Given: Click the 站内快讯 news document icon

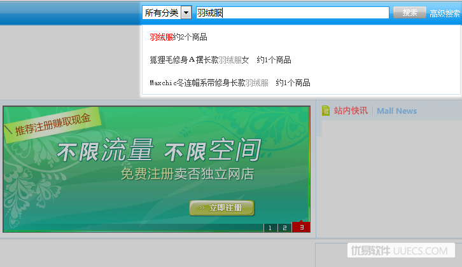Looking at the screenshot, I should click(x=326, y=111).
